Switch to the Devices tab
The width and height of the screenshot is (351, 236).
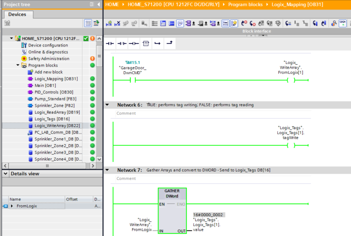click(x=18, y=14)
